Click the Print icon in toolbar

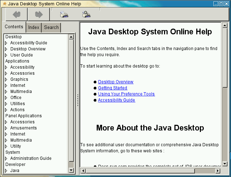coord(64,15)
